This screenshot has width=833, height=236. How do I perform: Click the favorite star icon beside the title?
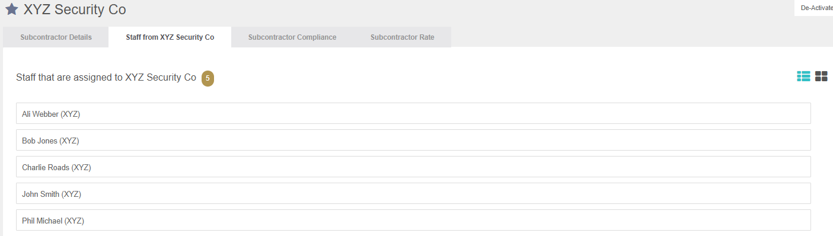coord(11,9)
